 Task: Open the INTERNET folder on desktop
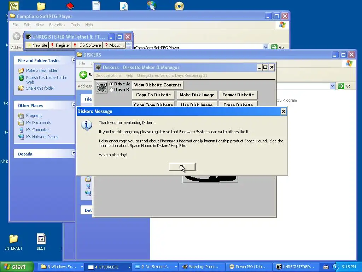tap(14, 242)
